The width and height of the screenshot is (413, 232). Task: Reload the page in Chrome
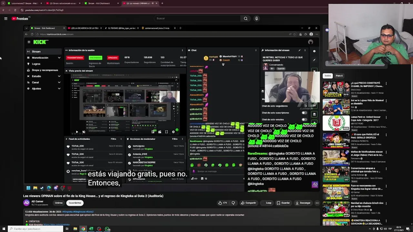click(x=15, y=10)
